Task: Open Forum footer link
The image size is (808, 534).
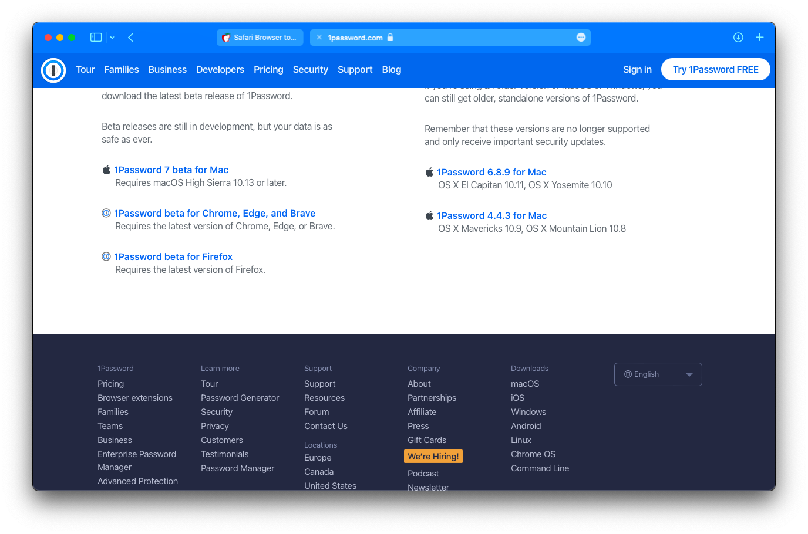Action: pos(317,412)
